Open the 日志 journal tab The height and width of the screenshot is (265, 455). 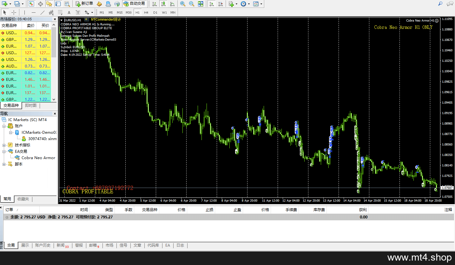coord(180,245)
